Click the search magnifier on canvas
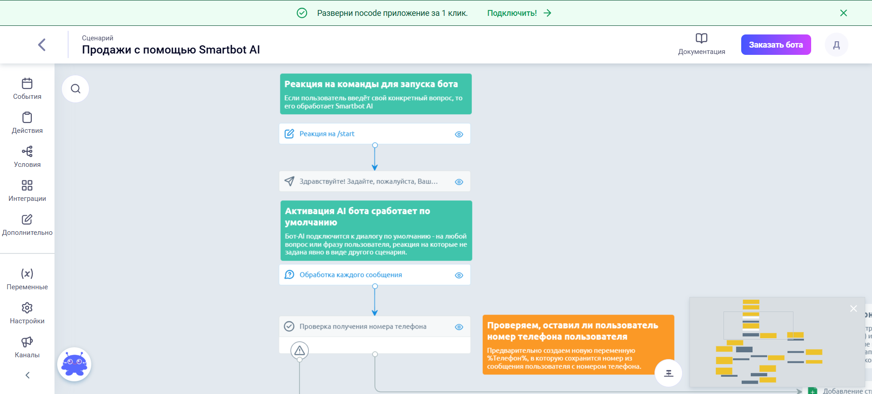Viewport: 872px width, 394px height. tap(75, 89)
